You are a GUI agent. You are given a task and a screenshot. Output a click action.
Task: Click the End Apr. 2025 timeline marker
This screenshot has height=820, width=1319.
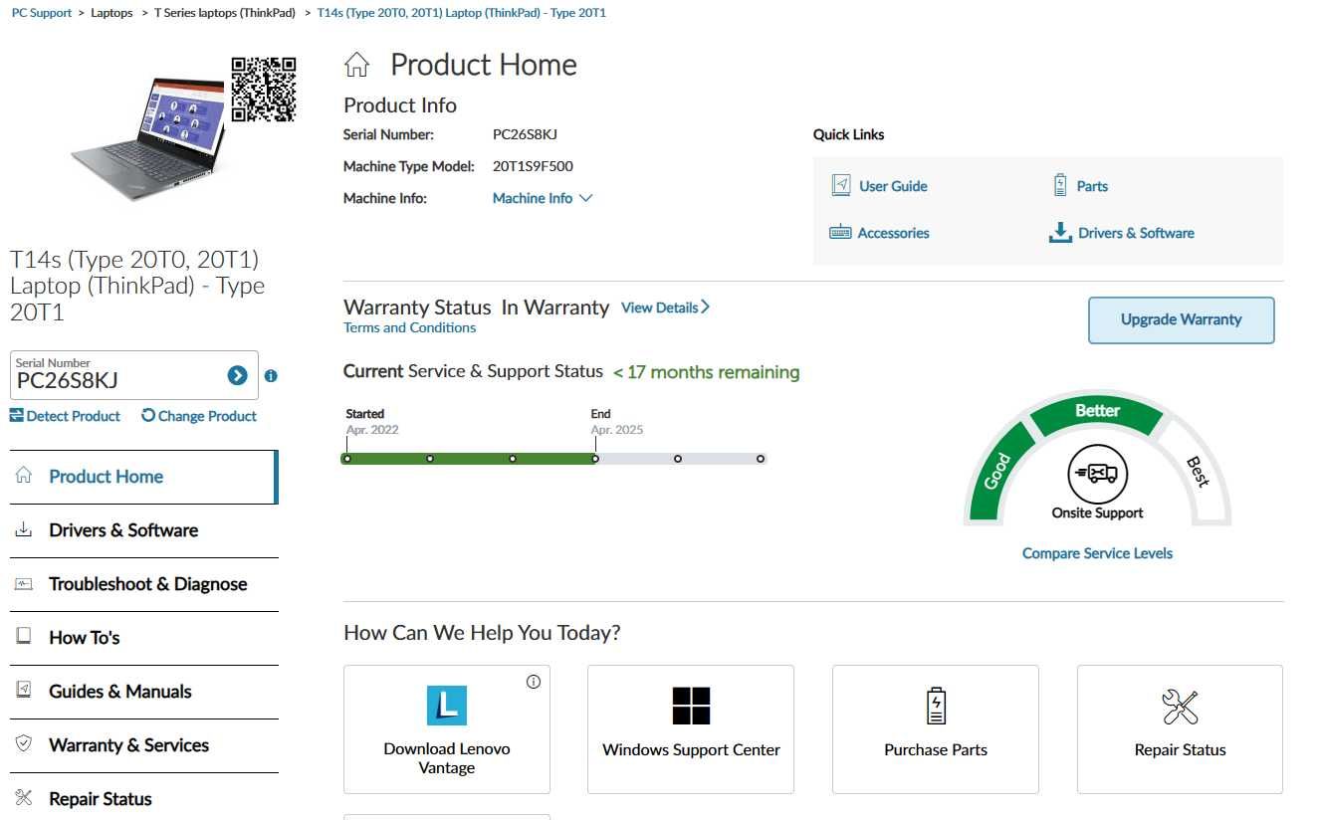click(x=595, y=459)
